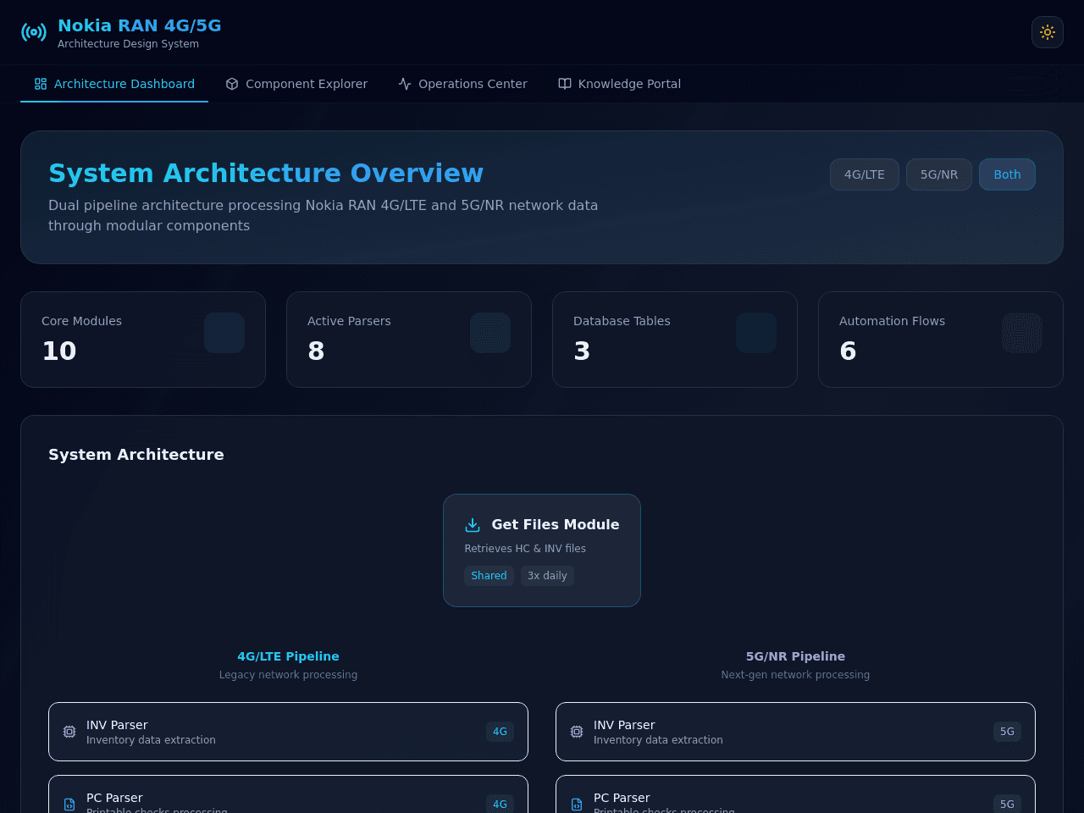Filter the architecture by 5G/NR
The width and height of the screenshot is (1084, 813).
(939, 174)
